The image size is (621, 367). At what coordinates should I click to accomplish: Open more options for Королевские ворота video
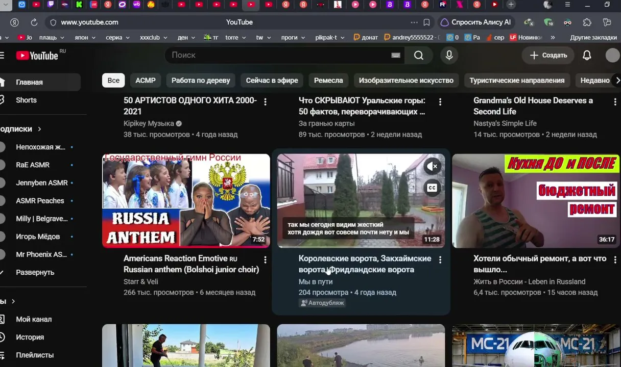coord(440,260)
